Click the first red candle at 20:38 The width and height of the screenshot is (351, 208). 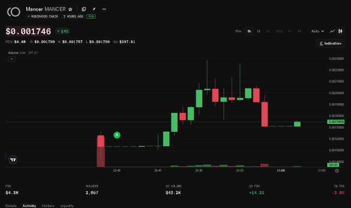click(101, 141)
